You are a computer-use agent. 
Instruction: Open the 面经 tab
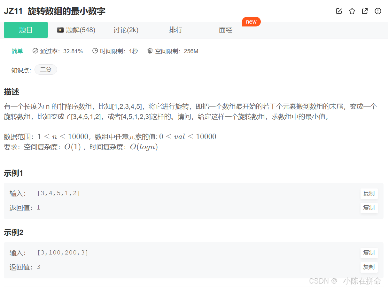coord(226,30)
